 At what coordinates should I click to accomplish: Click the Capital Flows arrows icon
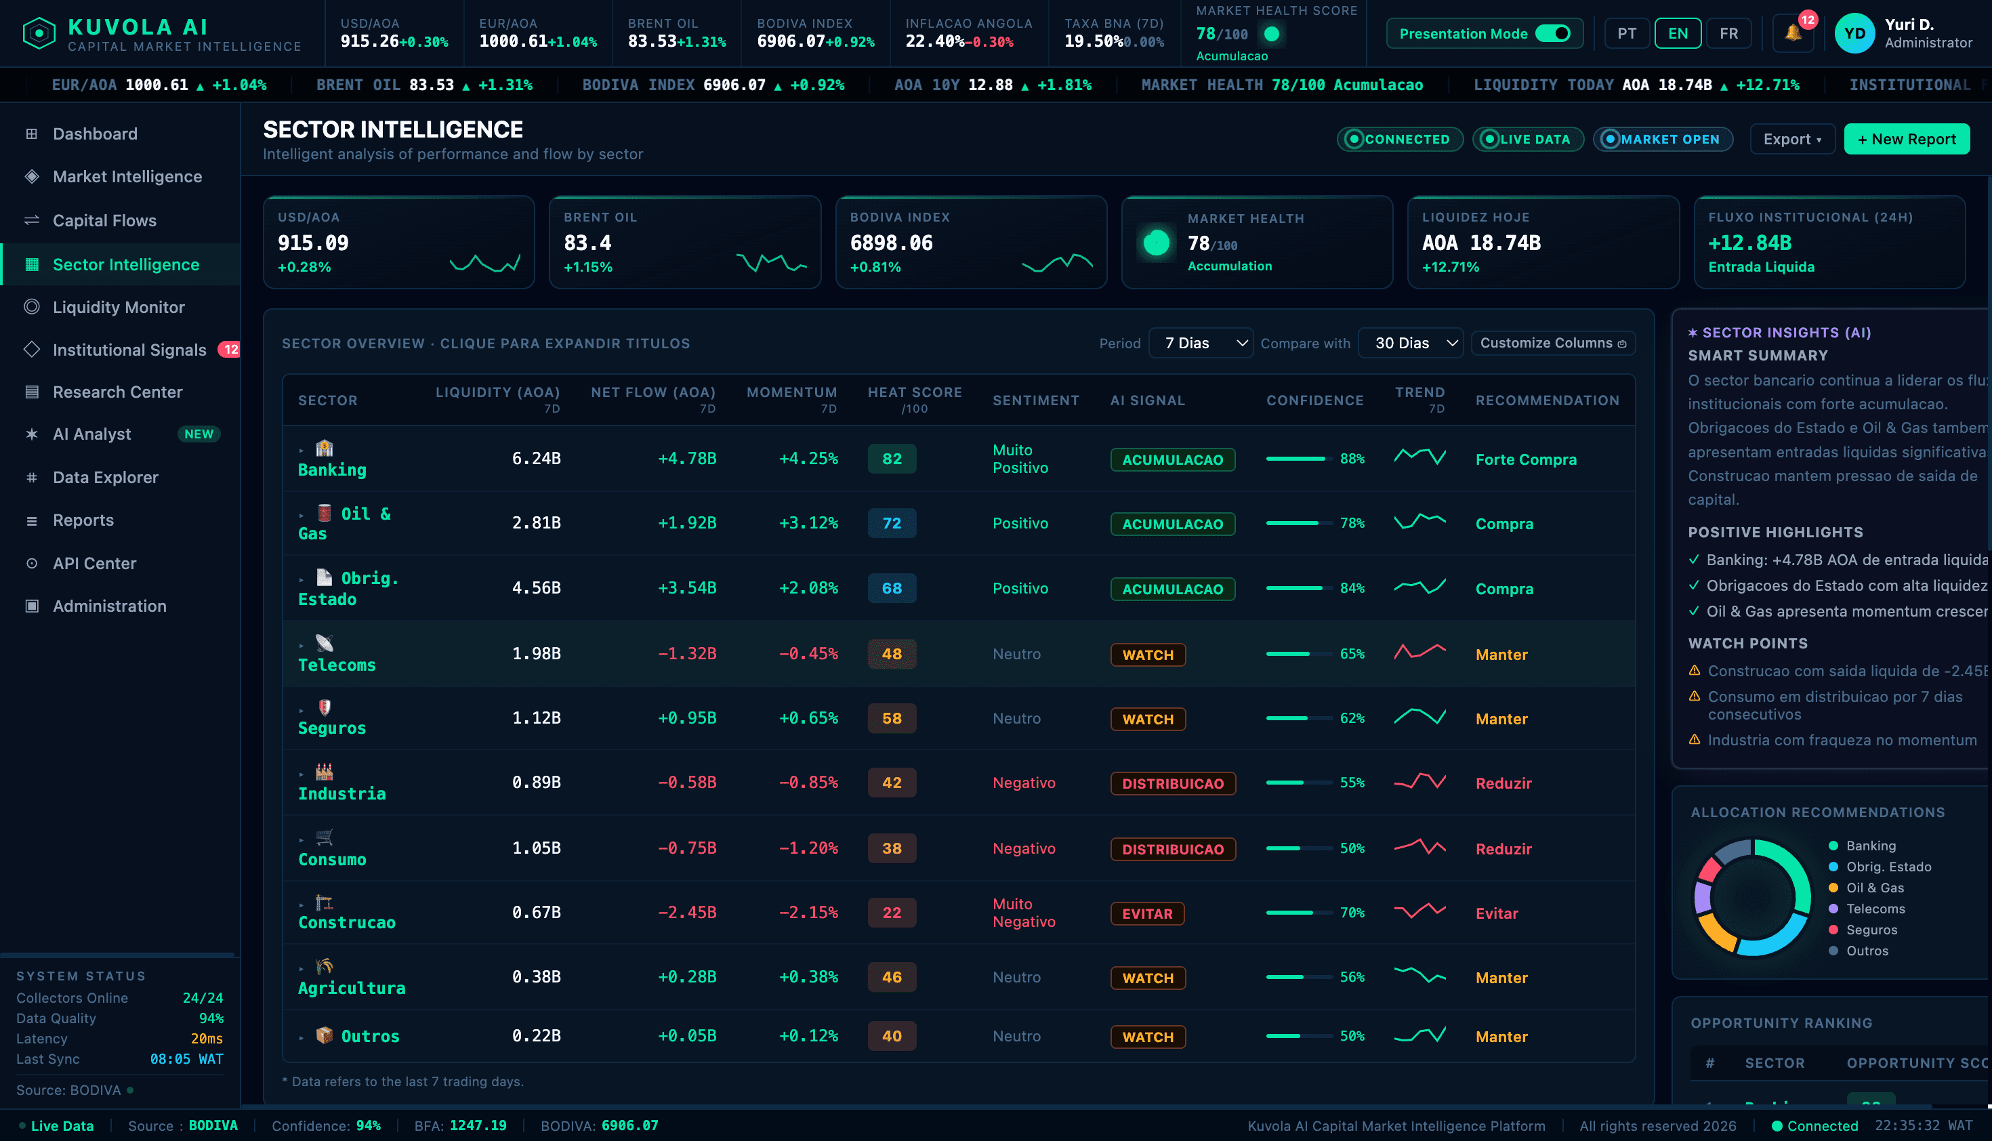click(x=31, y=220)
